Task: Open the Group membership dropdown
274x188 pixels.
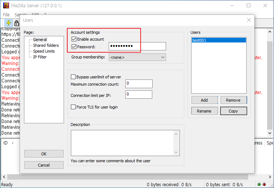Action: point(137,57)
